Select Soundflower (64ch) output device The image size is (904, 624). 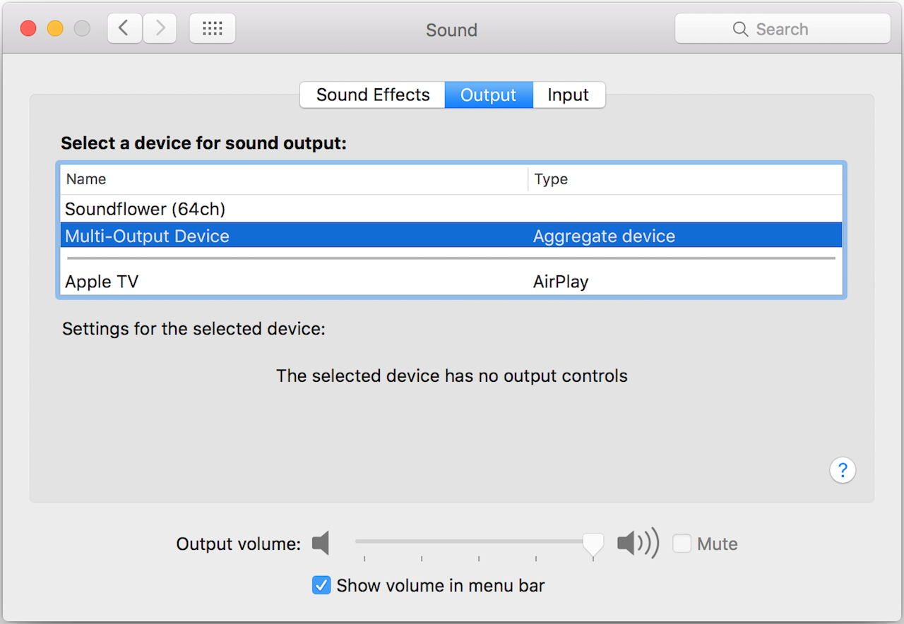tap(145, 209)
